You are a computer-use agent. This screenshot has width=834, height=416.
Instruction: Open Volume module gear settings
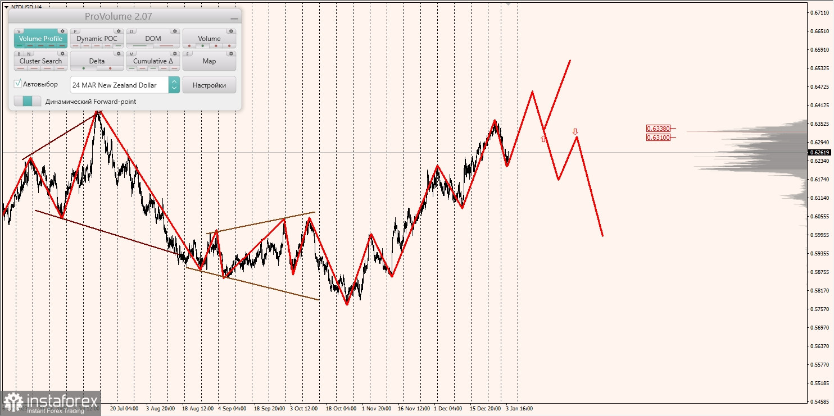231,31
